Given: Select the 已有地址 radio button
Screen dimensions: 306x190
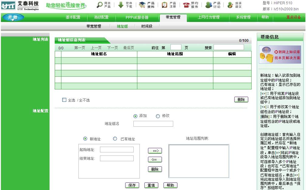Looking at the screenshot, I should pyautogui.click(x=115, y=139).
